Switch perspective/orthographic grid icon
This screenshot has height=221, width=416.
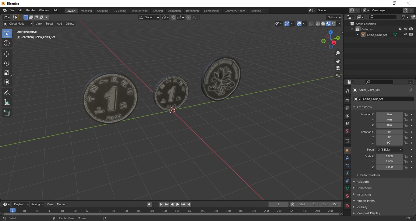[x=337, y=76]
